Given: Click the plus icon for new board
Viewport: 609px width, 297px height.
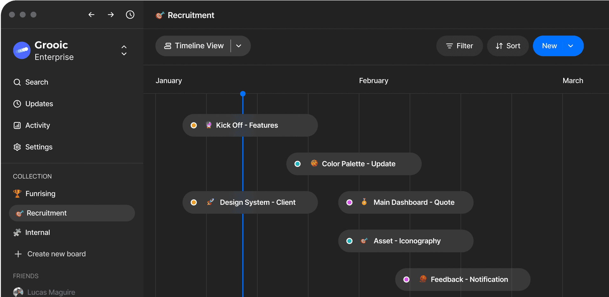Looking at the screenshot, I should (18, 254).
